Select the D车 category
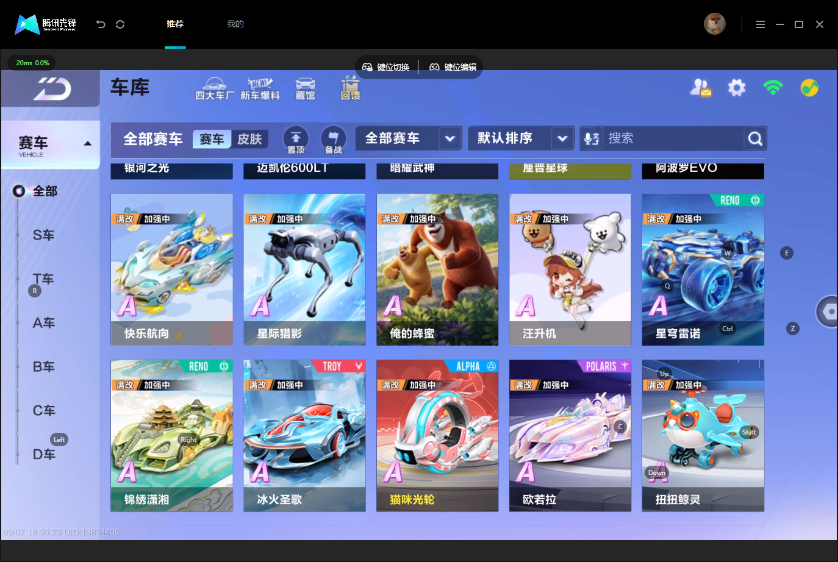 click(x=43, y=455)
